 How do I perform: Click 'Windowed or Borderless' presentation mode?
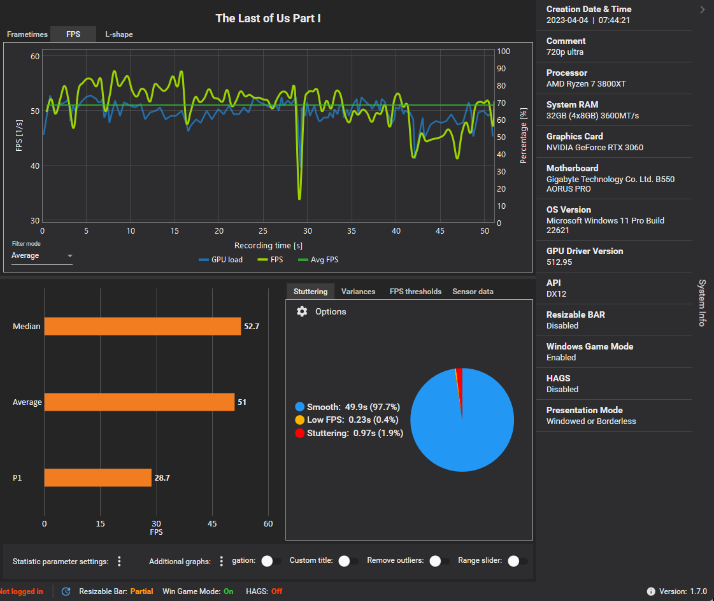pos(591,421)
